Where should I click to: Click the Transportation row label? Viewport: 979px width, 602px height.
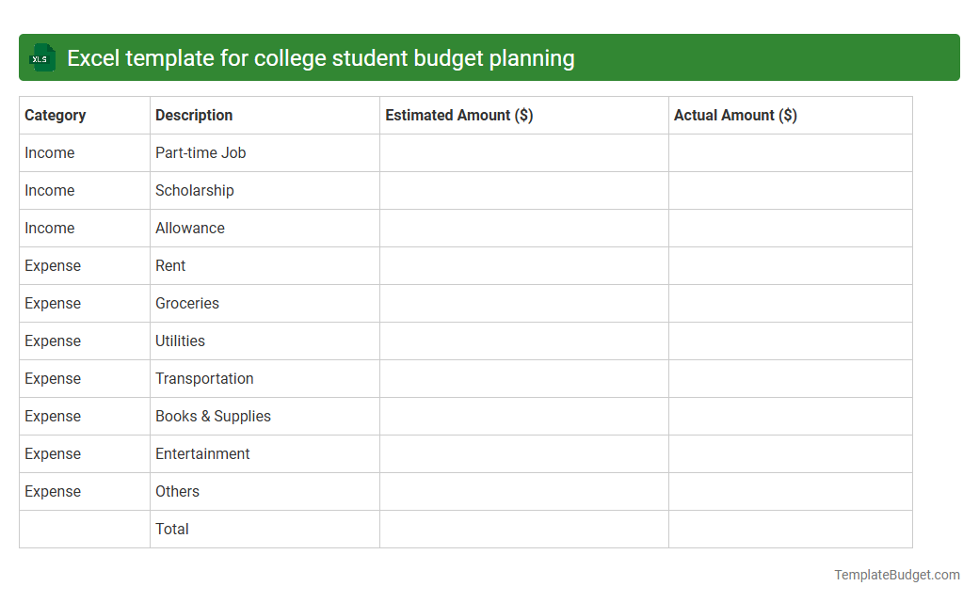[204, 378]
